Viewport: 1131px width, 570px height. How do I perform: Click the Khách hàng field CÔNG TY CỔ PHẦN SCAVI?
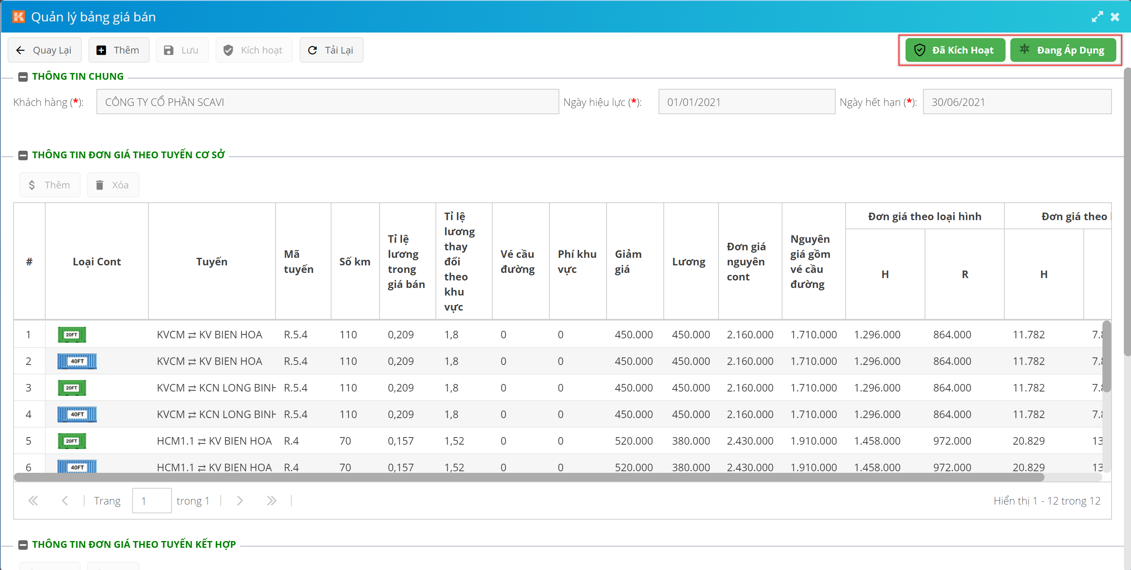click(327, 102)
